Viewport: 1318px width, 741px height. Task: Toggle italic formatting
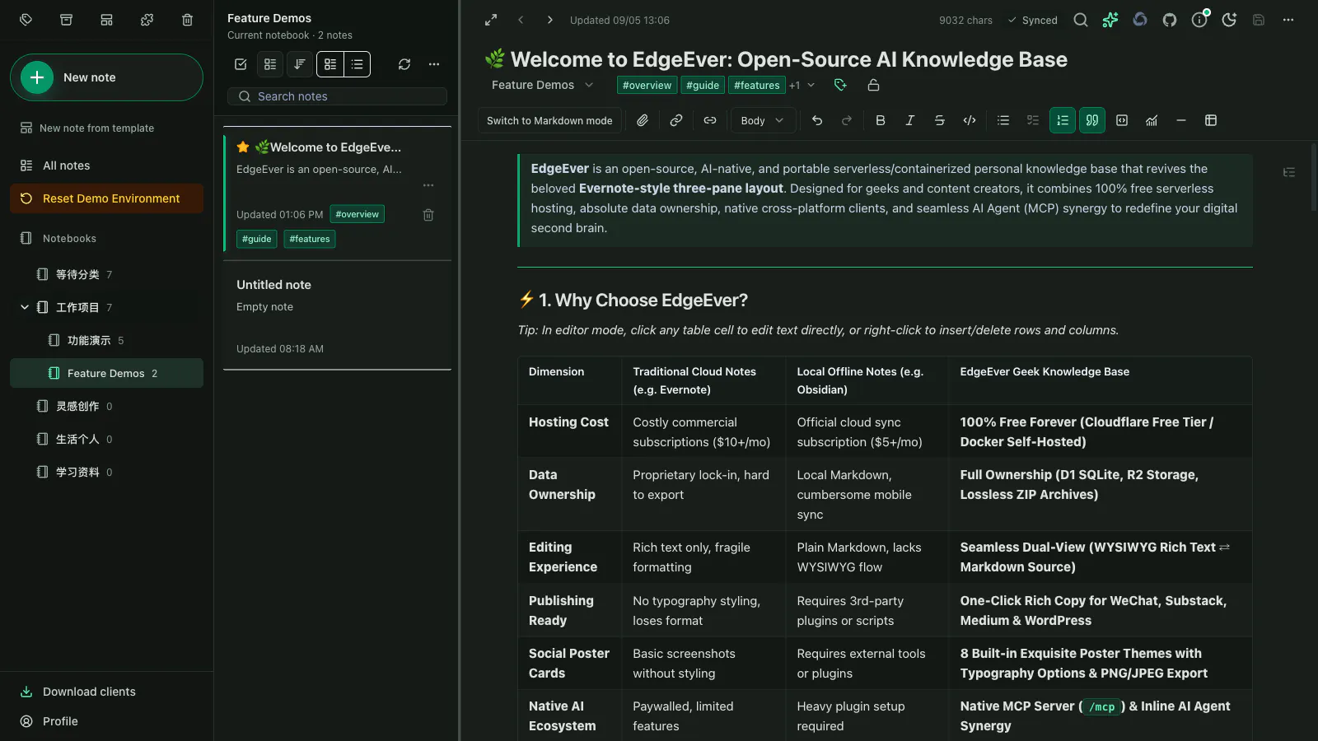click(x=910, y=120)
